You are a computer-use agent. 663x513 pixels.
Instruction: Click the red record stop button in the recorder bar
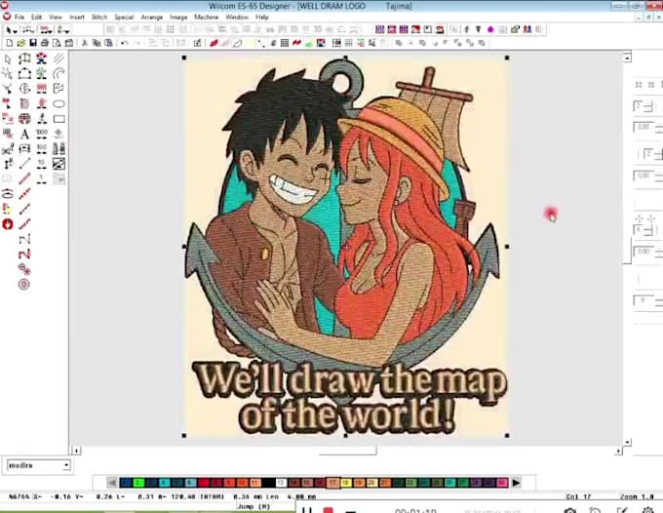pos(329,510)
